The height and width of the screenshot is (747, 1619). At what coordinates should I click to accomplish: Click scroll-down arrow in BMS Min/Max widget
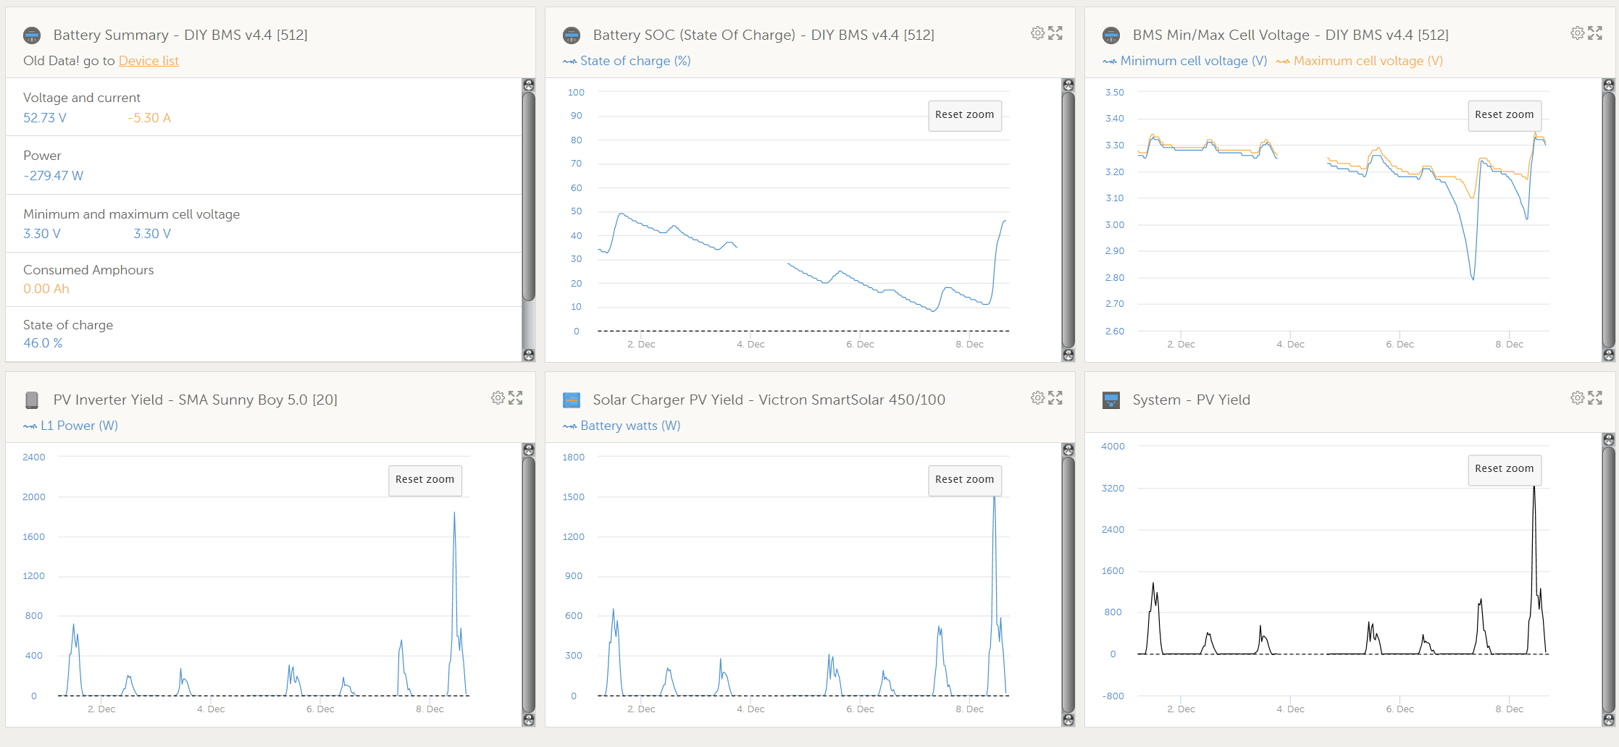(x=1608, y=355)
